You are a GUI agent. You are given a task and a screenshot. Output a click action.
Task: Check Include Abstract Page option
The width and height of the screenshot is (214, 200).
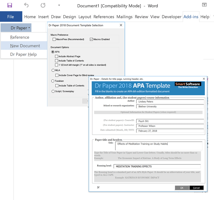point(57,56)
